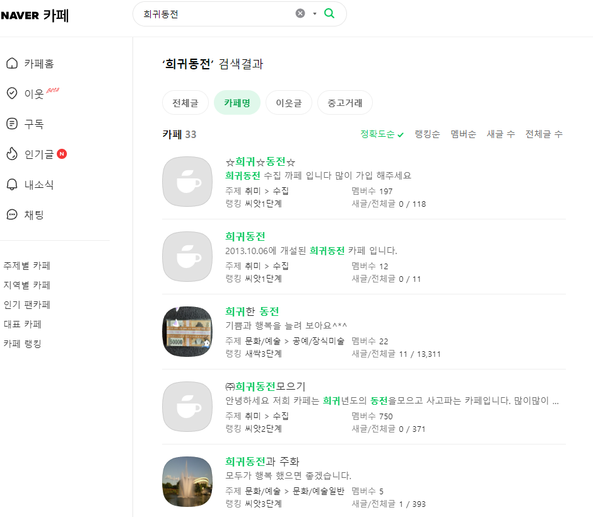Switch to the 이웃글 tab
Screen dimensions: 593x517
(289, 102)
